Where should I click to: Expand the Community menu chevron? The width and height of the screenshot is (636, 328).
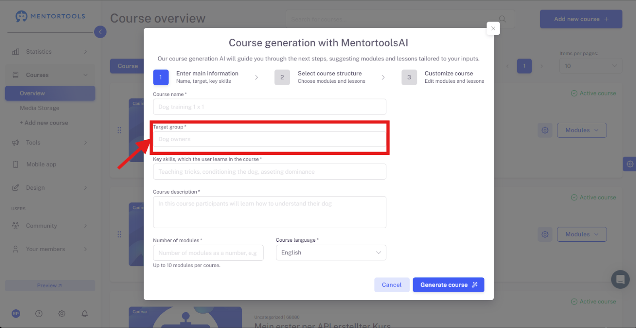pos(85,226)
